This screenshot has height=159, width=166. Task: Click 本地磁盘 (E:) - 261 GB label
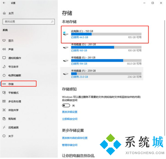tap(83, 57)
